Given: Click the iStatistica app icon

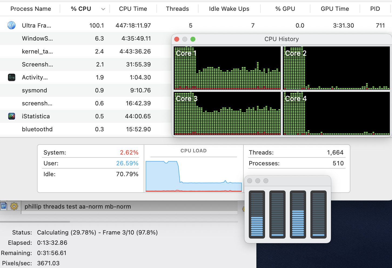Looking at the screenshot, I should 11,116.
